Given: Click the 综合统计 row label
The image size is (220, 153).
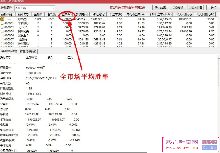Looking at the screenshot, I should tap(23, 19).
